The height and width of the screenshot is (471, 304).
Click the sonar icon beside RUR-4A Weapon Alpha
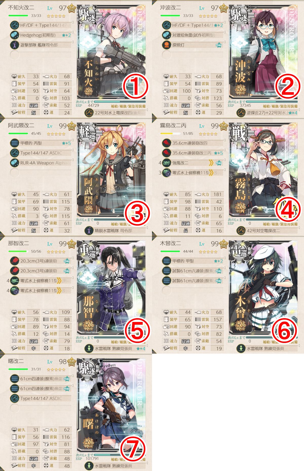coord(15,163)
